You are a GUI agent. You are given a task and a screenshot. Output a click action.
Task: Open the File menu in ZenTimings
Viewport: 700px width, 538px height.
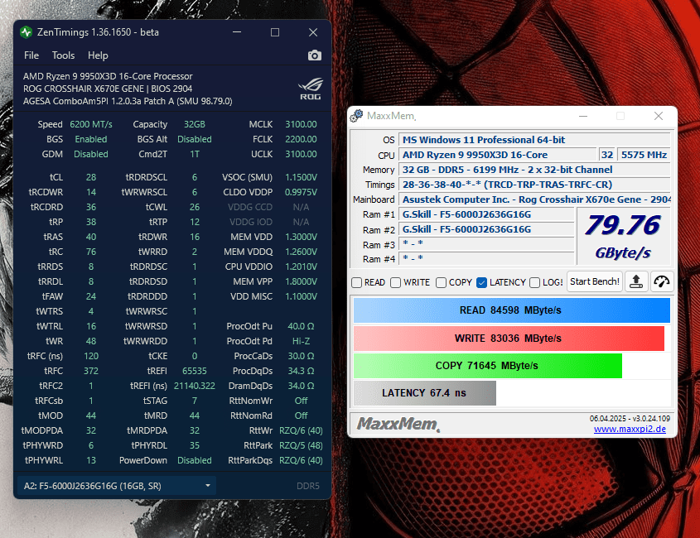pyautogui.click(x=31, y=55)
